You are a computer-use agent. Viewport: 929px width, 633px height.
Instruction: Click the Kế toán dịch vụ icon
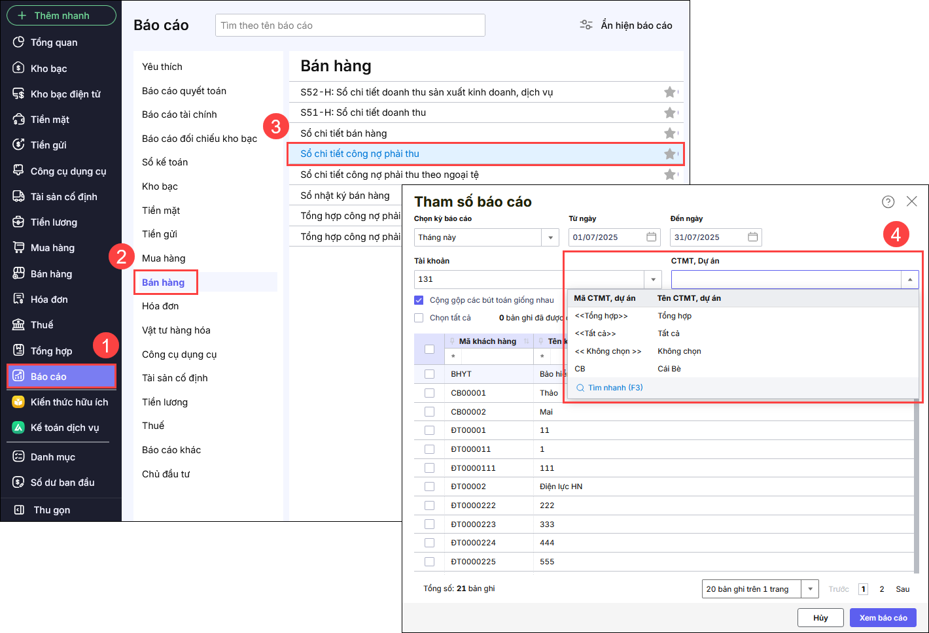19,428
